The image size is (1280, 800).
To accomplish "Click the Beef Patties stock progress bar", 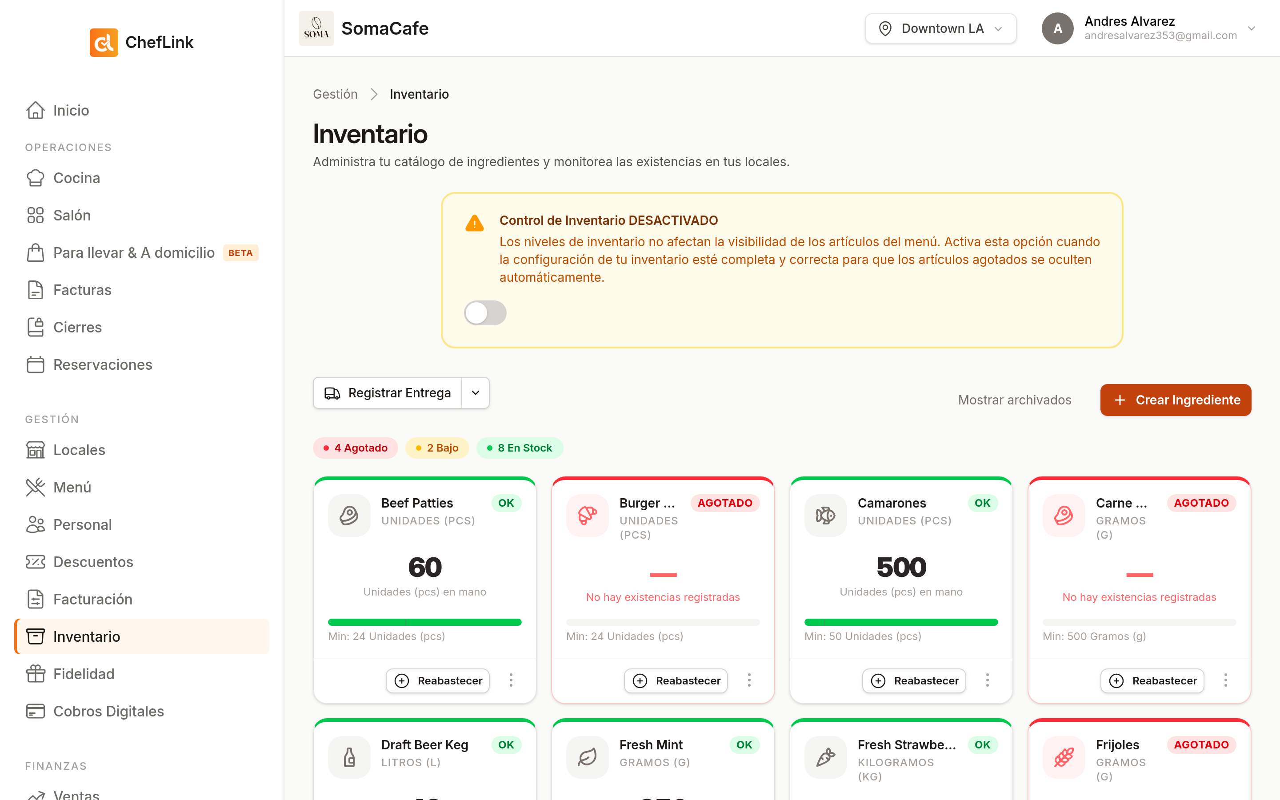I will tap(425, 622).
